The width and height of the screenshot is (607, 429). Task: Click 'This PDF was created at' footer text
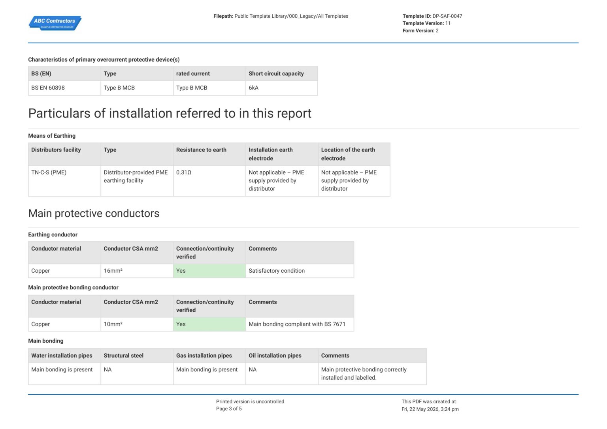(429, 402)
